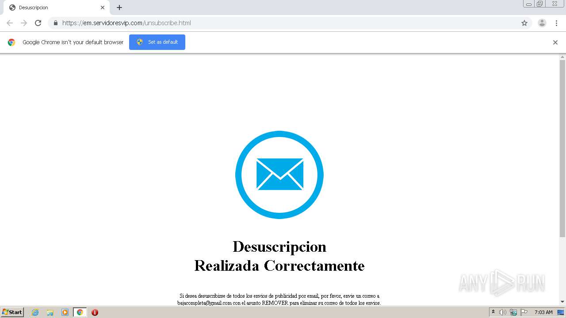The image size is (566, 318).
Task: Minimize the Chrome window
Action: (x=528, y=4)
